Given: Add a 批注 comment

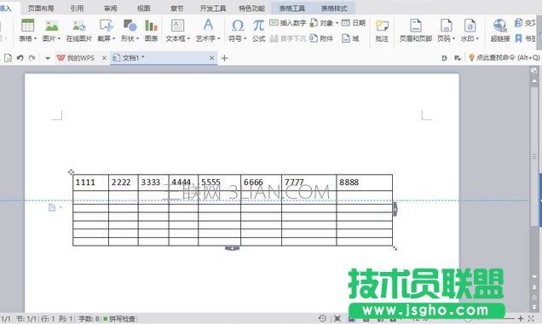Looking at the screenshot, I should point(382,31).
